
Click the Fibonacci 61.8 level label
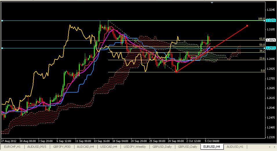[262, 39]
